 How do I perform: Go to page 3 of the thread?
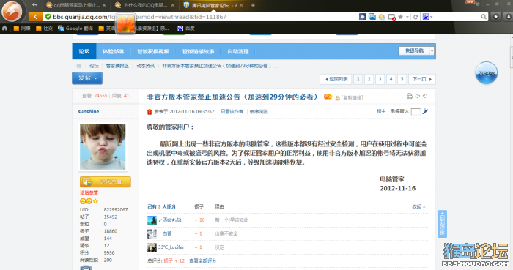click(x=380, y=79)
